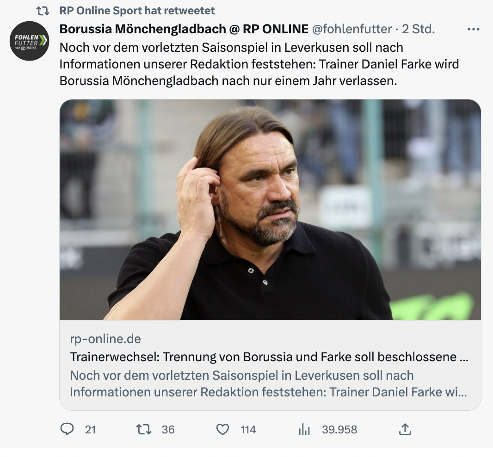Click the view count 39.958
The image size is (493, 457).
point(339,430)
